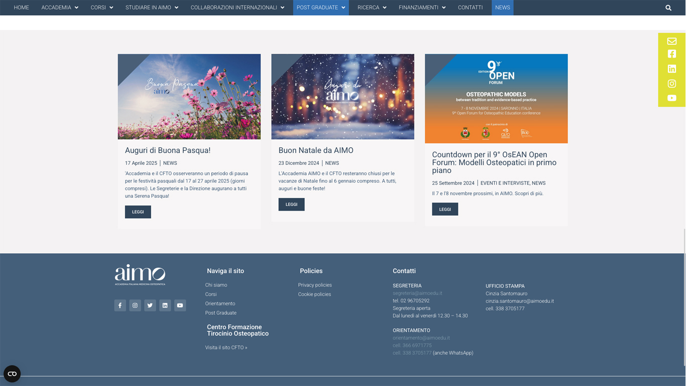Click the 9th Open Forum poster image
The image size is (686, 386).
click(x=496, y=99)
